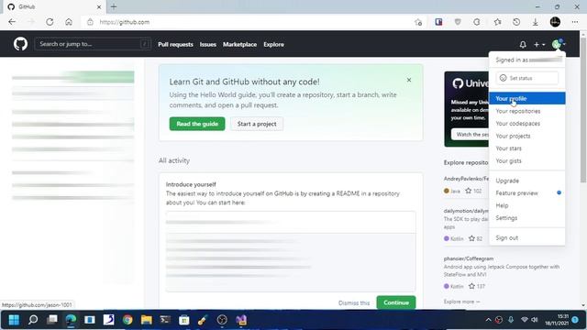
Task: Click the GitHub Octocat logo
Action: [x=20, y=44]
